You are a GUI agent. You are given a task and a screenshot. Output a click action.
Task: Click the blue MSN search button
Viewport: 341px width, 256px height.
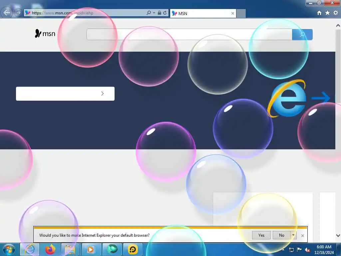[302, 34]
